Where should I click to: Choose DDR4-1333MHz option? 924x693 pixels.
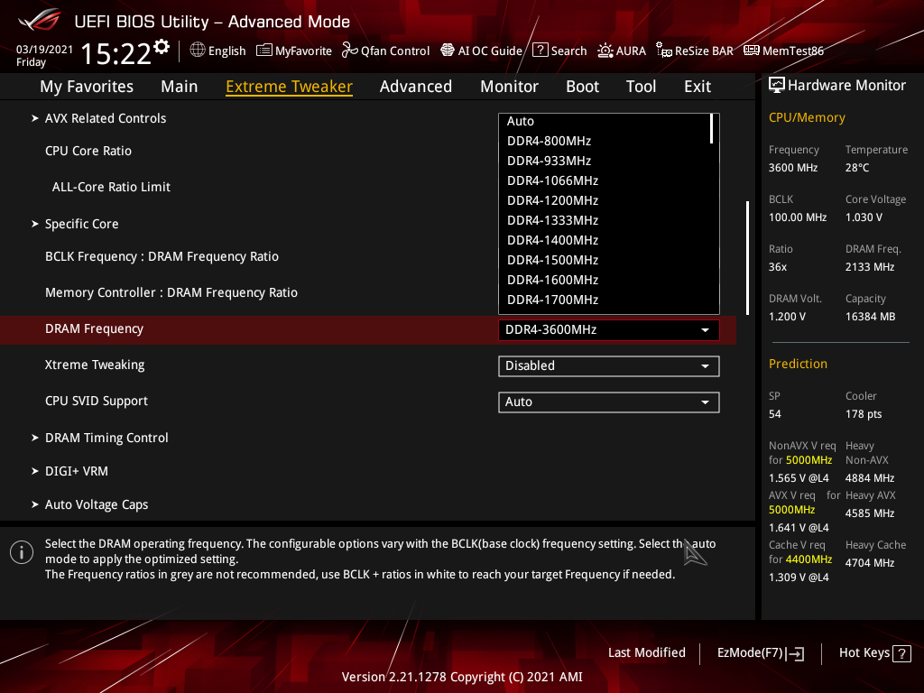605,220
